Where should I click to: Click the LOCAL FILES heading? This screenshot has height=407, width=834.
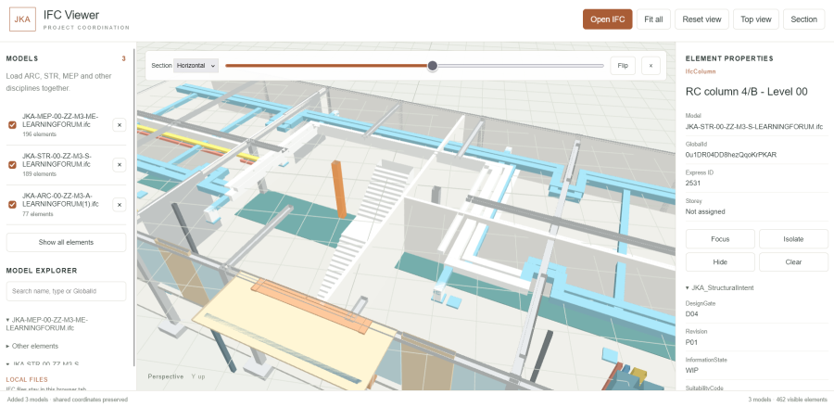(x=27, y=379)
